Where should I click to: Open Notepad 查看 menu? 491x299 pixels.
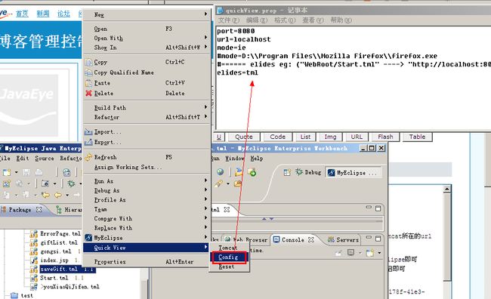(x=313, y=20)
